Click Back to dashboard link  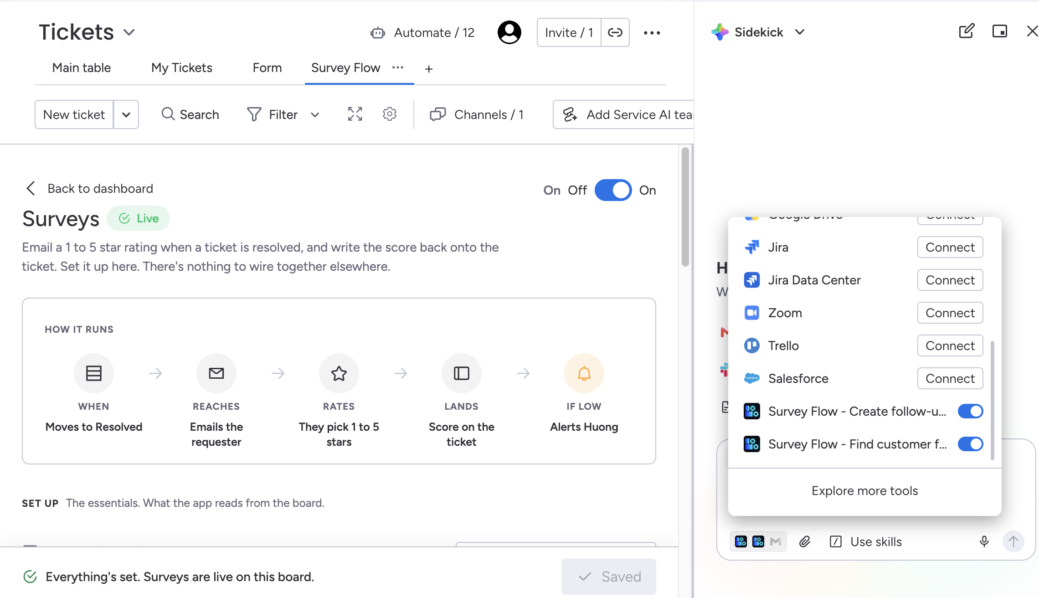click(x=89, y=189)
